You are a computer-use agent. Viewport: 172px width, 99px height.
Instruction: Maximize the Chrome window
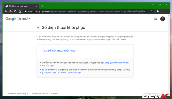pos(160,5)
